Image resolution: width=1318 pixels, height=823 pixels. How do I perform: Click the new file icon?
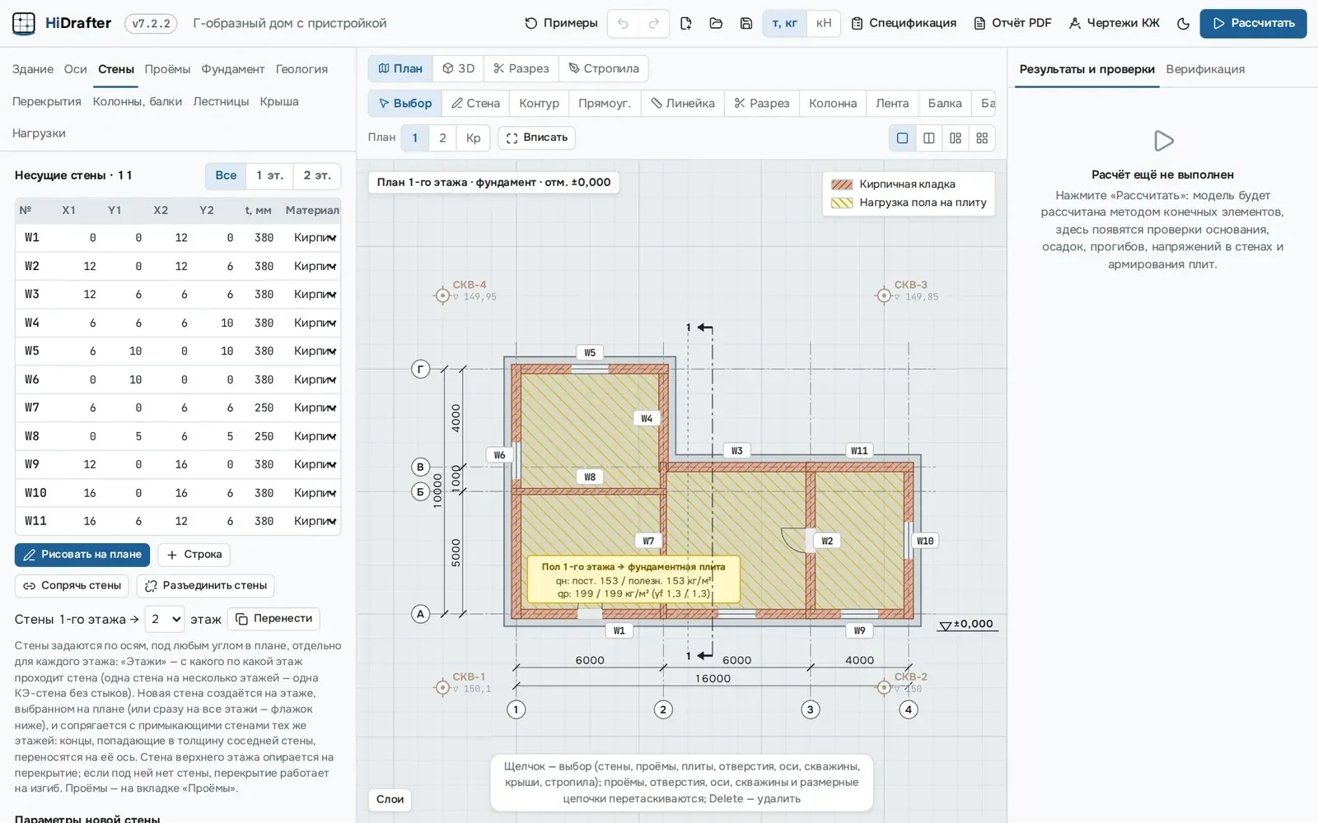(x=686, y=24)
